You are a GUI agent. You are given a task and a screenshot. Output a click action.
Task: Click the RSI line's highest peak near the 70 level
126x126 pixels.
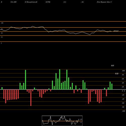click(x=33, y=26)
